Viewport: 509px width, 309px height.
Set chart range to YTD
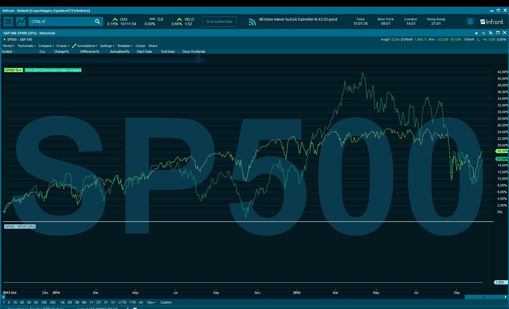(132, 302)
